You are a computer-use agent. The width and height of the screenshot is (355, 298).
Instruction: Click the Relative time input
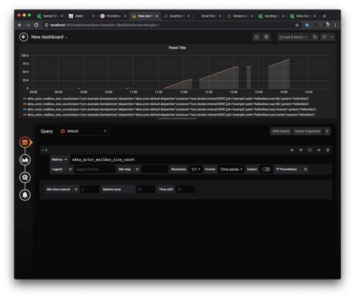pos(146,189)
